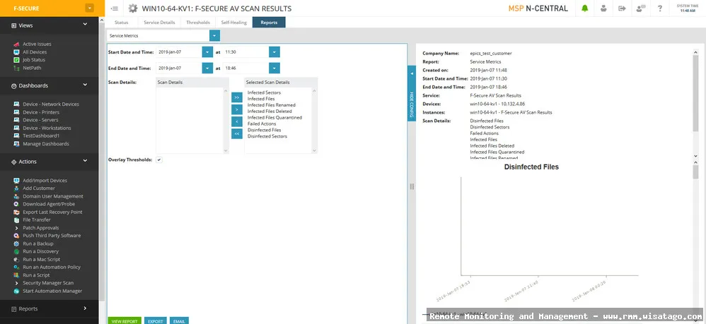
Task: Switch to the Thresholds tab
Action: pos(198,23)
